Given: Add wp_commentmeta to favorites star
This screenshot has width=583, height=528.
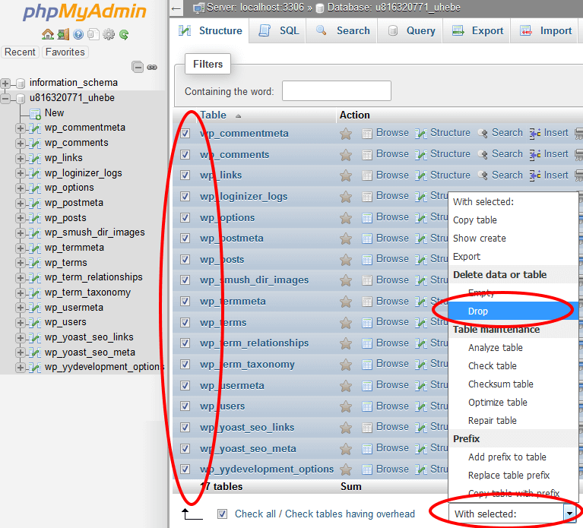Looking at the screenshot, I should (346, 134).
